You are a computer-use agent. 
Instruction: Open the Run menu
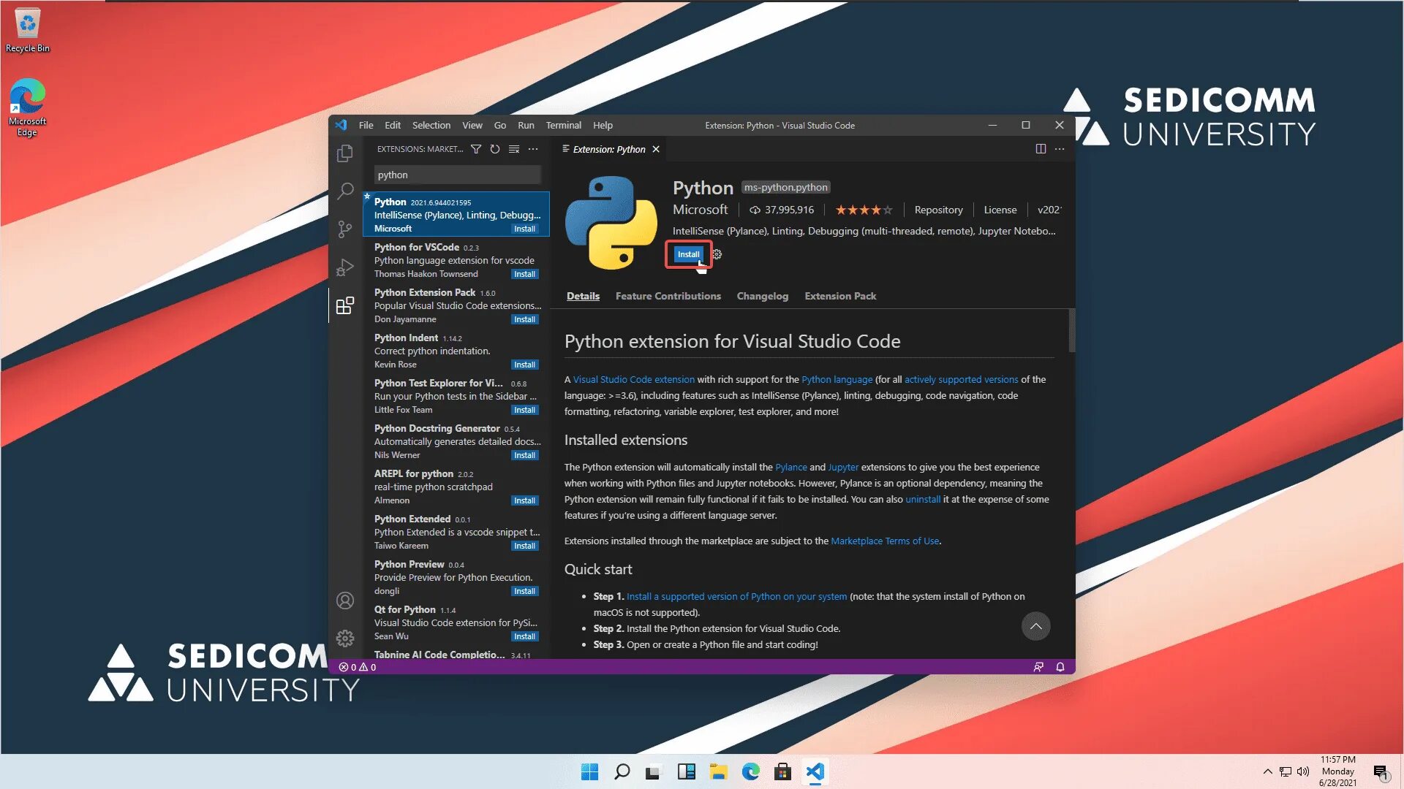click(x=526, y=126)
